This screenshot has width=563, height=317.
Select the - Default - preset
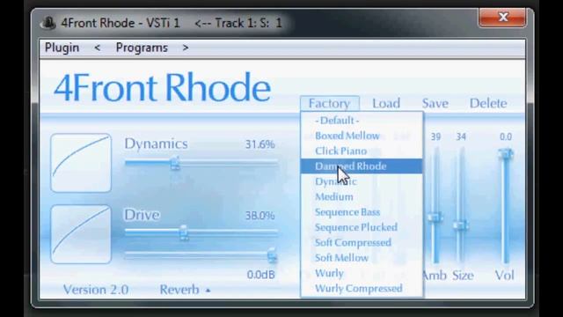click(362, 121)
